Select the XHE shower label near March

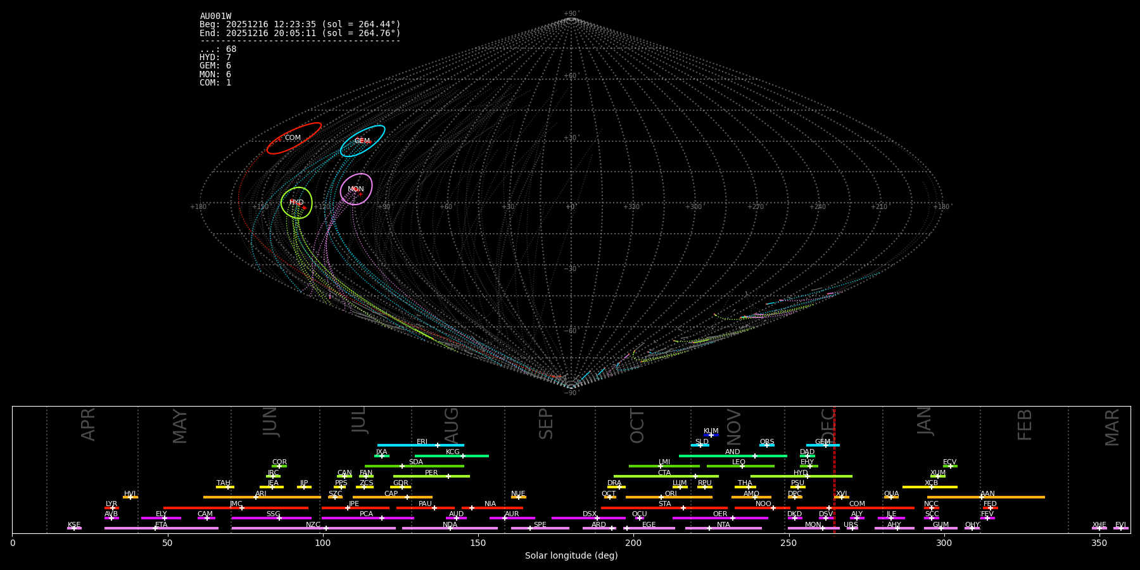click(1099, 524)
